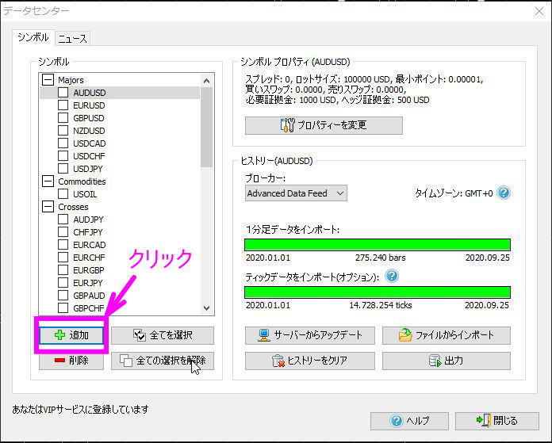Screen dimensions: 552x443
Task: Switch to the シンボル tab
Action: (33, 37)
